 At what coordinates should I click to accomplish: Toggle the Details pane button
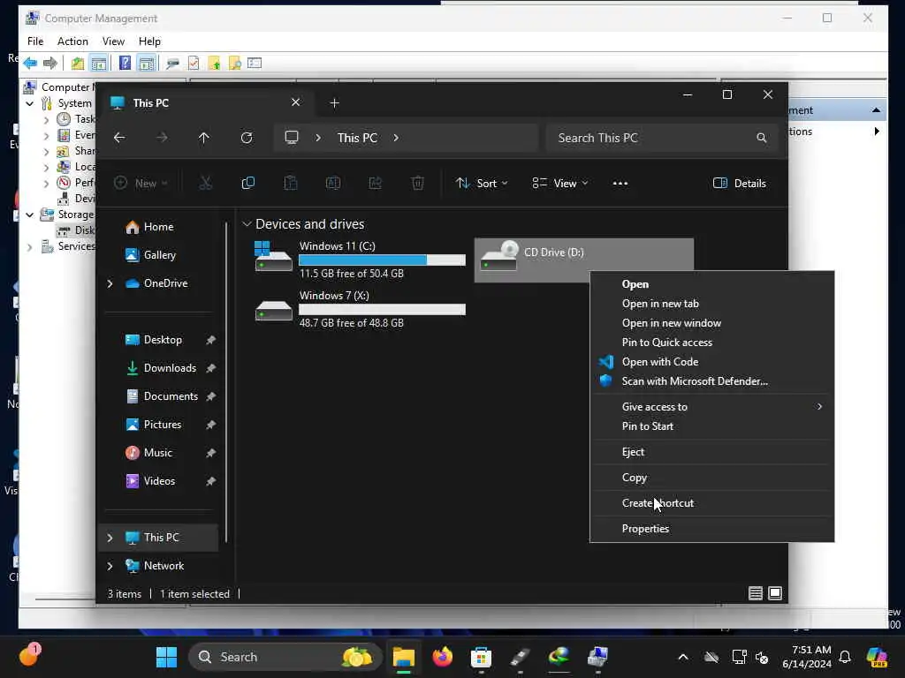[x=740, y=184]
